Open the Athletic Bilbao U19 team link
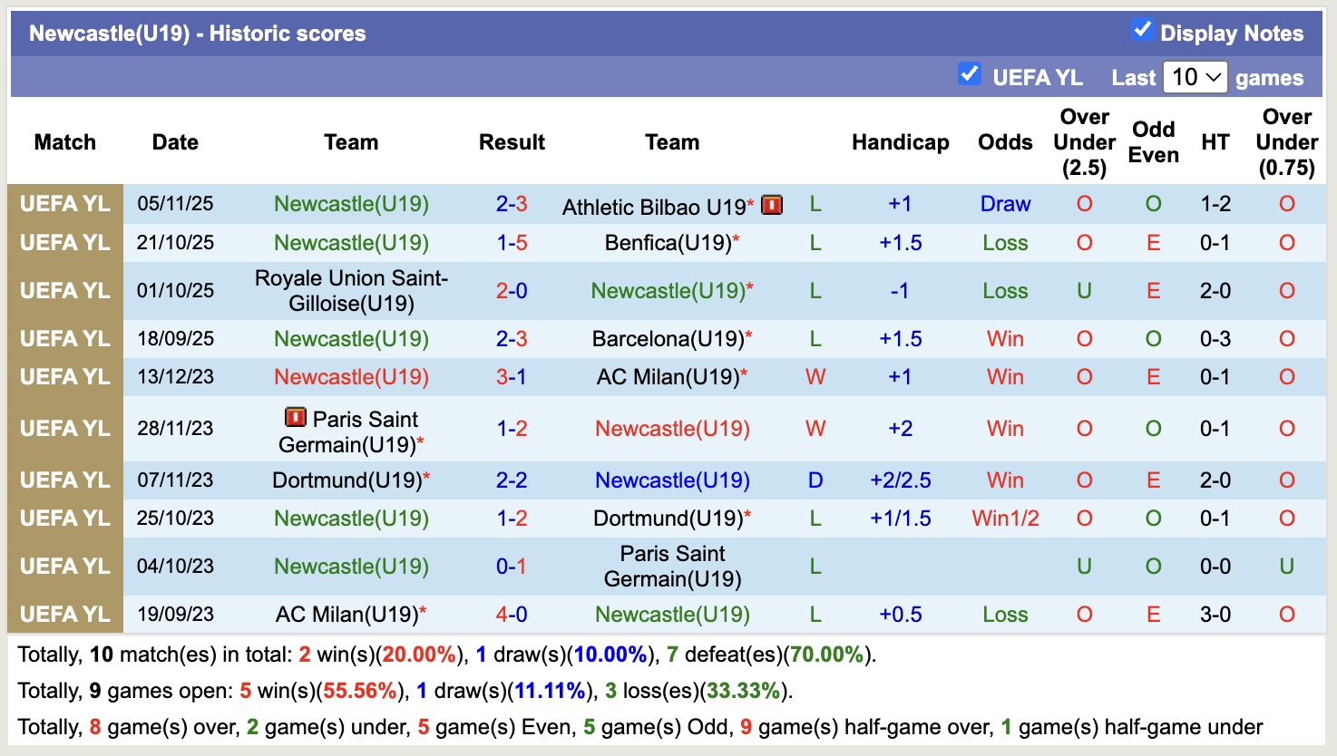Viewport: 1337px width, 756px height. 653,207
